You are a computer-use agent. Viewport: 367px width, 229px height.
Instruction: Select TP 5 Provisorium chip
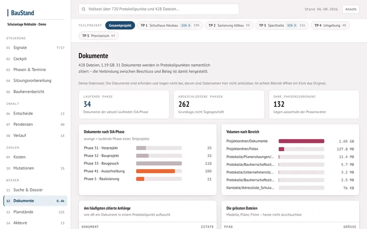[99, 36]
